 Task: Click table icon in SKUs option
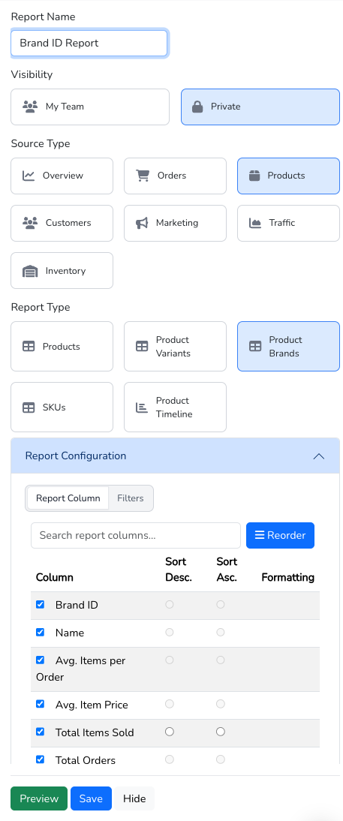pos(29,407)
